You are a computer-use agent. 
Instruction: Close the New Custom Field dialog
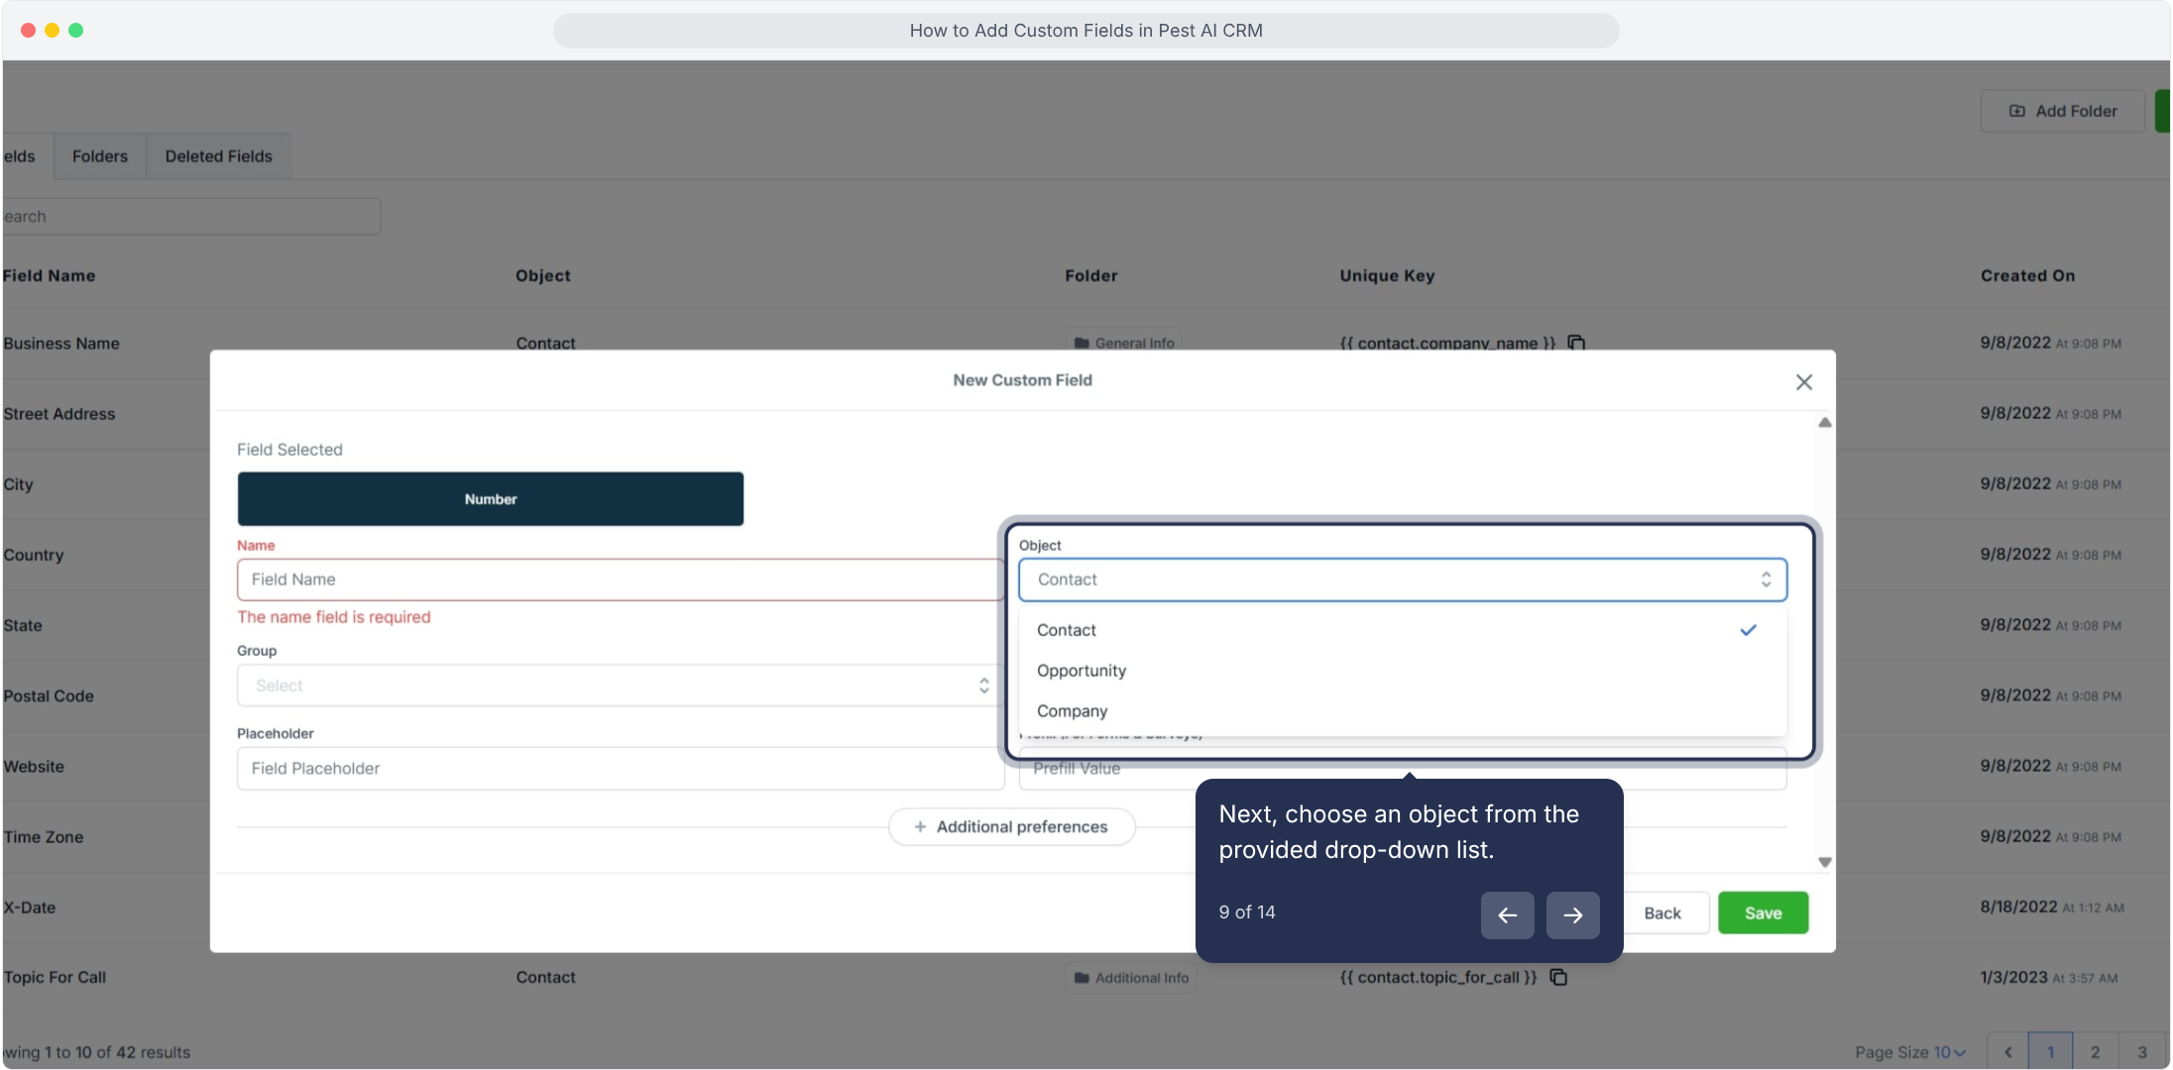point(1803,382)
